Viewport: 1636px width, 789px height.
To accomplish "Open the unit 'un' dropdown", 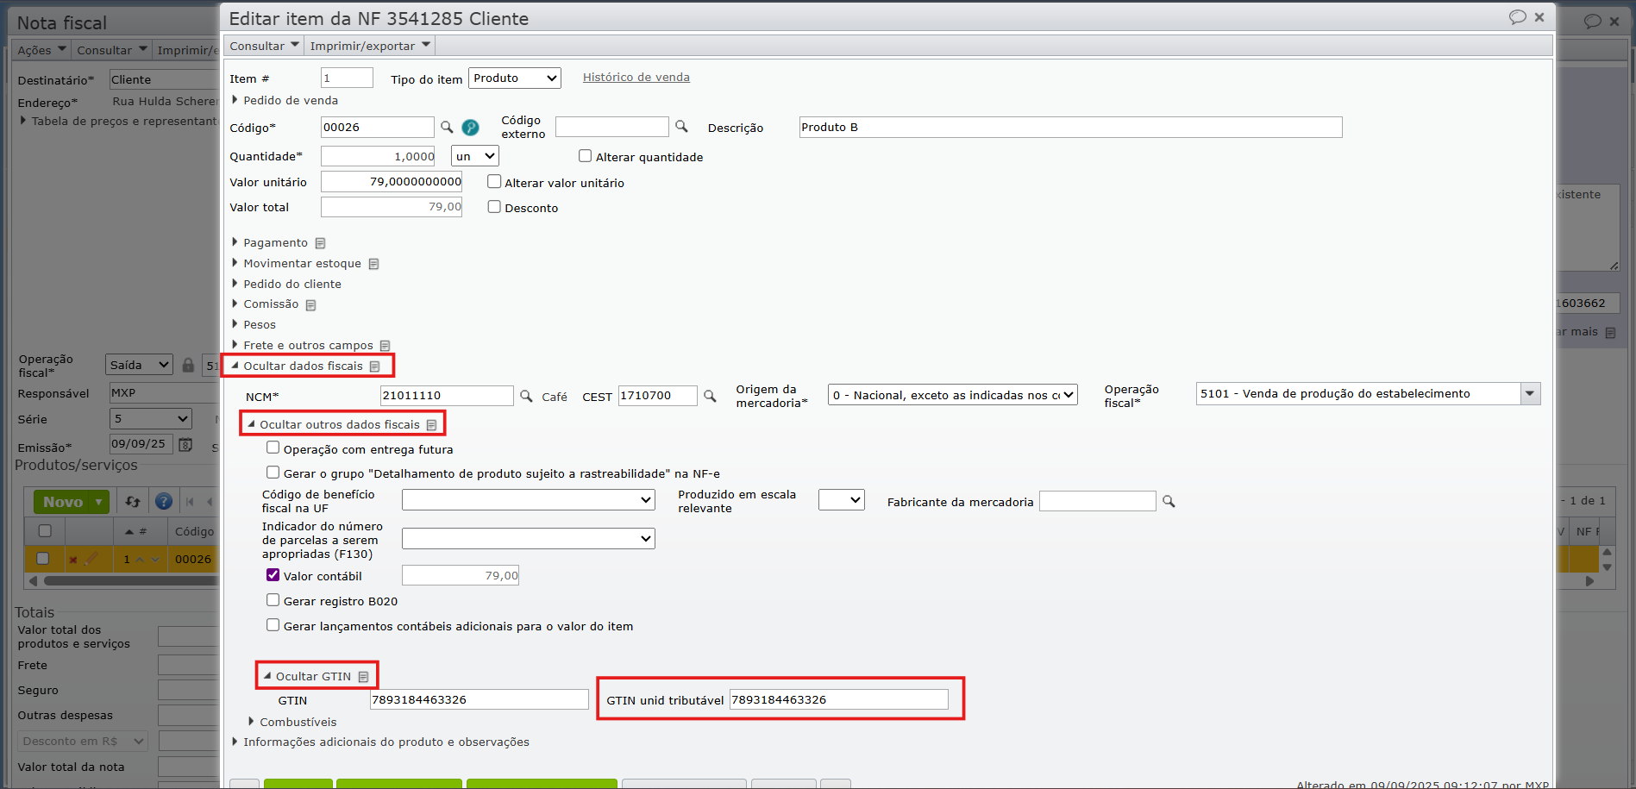I will pyautogui.click(x=475, y=156).
